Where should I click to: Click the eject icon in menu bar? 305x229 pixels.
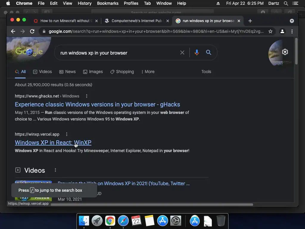218,3
